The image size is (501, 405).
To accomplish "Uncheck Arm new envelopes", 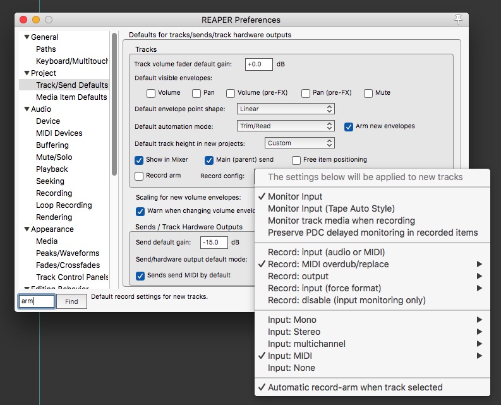I will coord(349,126).
